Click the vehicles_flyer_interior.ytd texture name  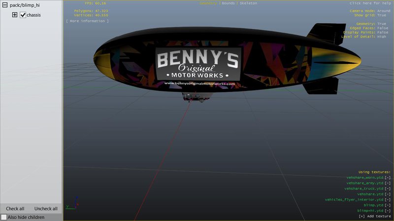coord(354,200)
